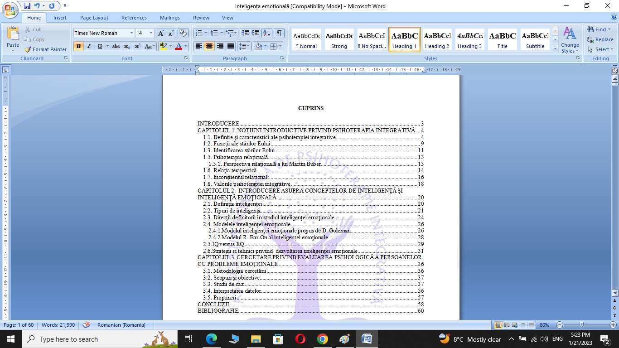Viewport: 619px width, 348px height.
Task: Click the Sort button in Paragraph group
Action: point(267,33)
